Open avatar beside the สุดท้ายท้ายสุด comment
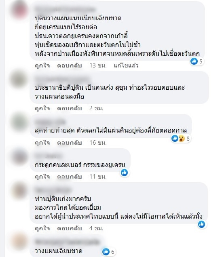224x257 pixels. (x=19, y=122)
